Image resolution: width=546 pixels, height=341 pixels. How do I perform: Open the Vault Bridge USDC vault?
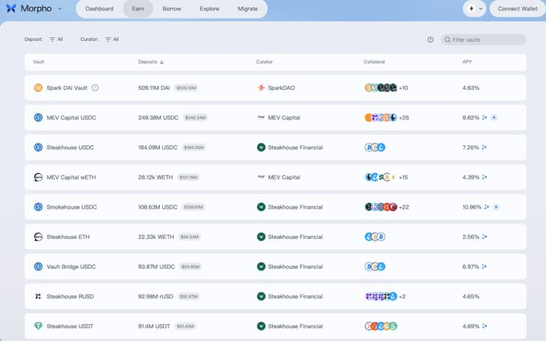[275, 266]
